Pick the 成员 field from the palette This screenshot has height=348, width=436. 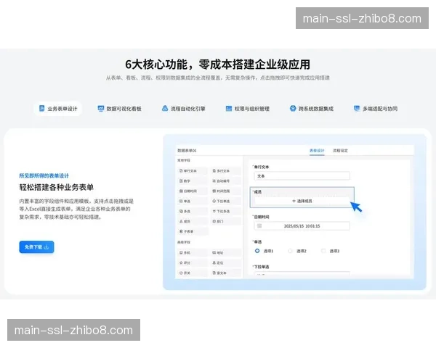coord(193,221)
